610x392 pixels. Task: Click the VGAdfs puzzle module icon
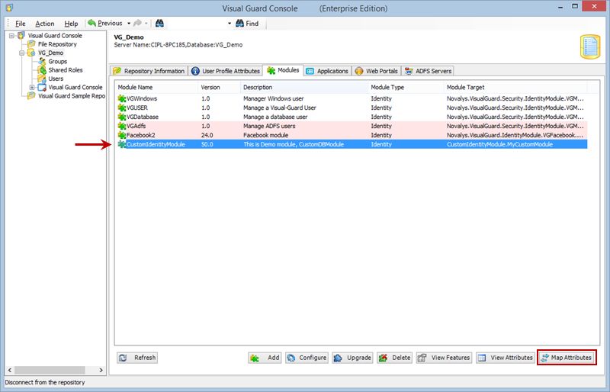click(x=122, y=126)
